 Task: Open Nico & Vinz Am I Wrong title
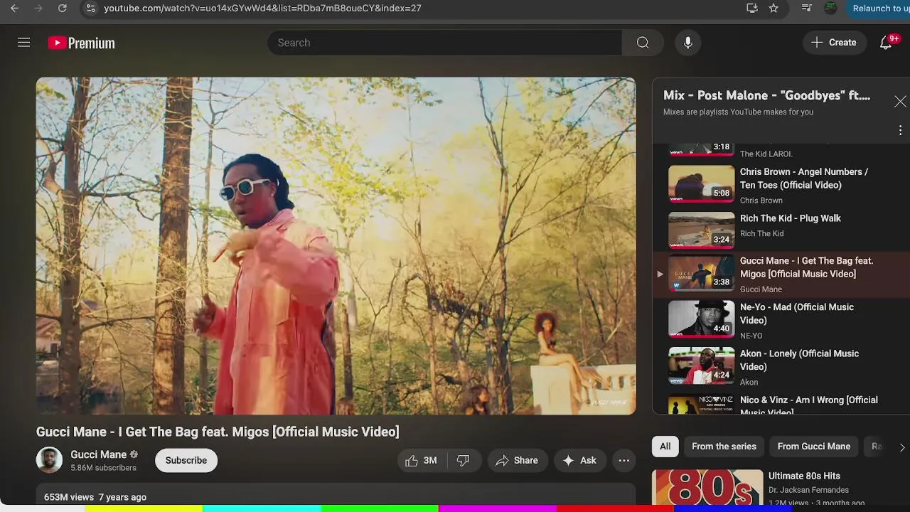pyautogui.click(x=809, y=405)
